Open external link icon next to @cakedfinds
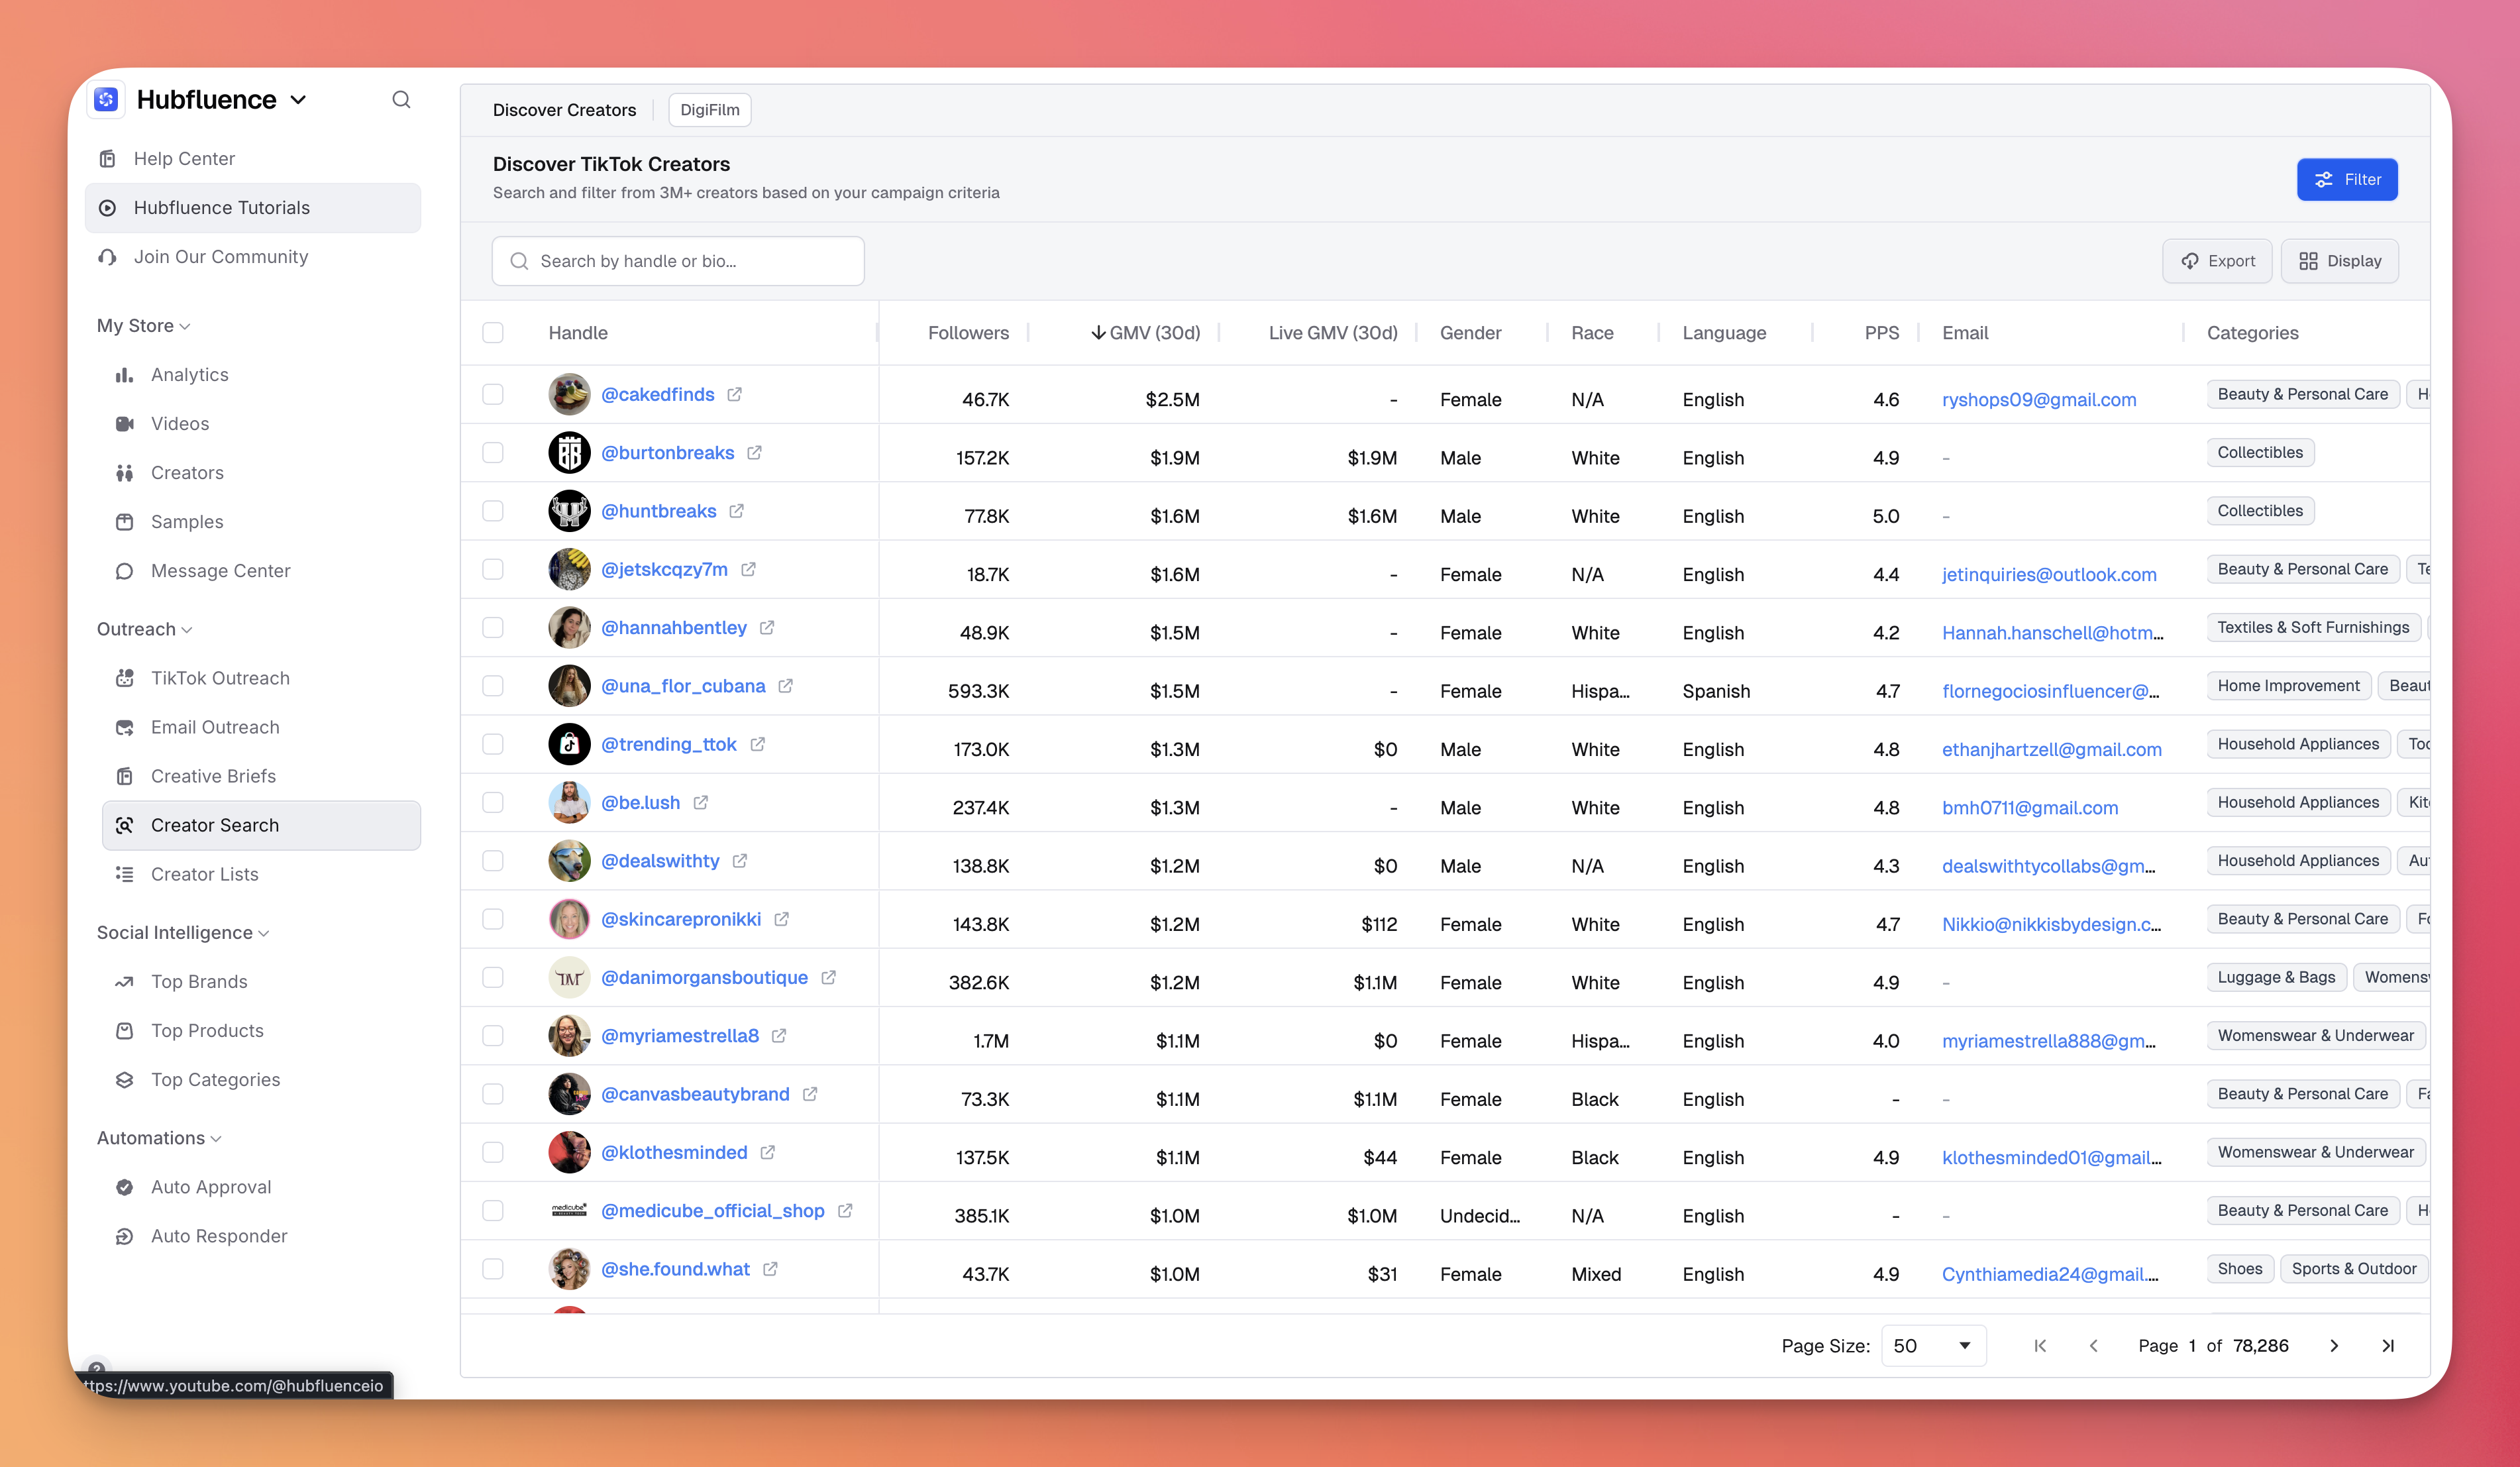This screenshot has width=2520, height=1467. point(734,394)
